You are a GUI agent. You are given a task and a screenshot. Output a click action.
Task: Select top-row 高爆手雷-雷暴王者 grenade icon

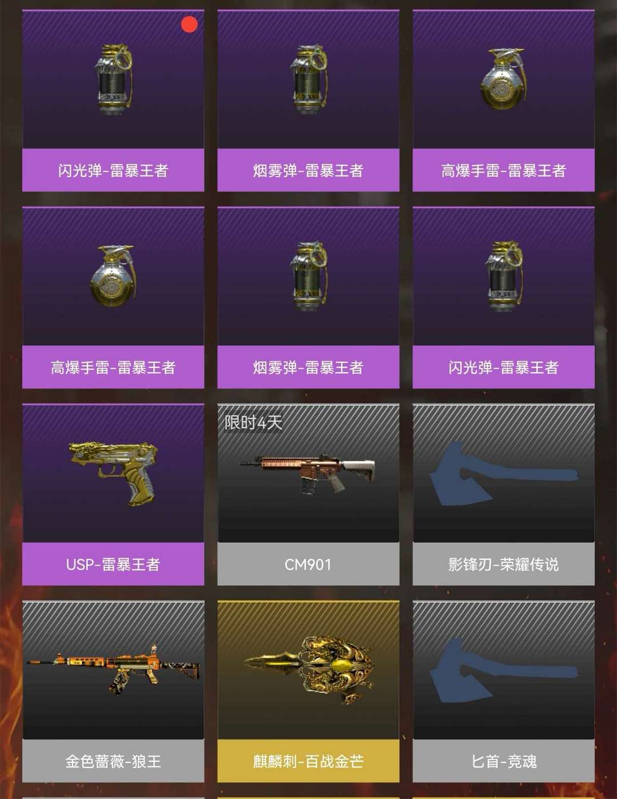(x=503, y=78)
